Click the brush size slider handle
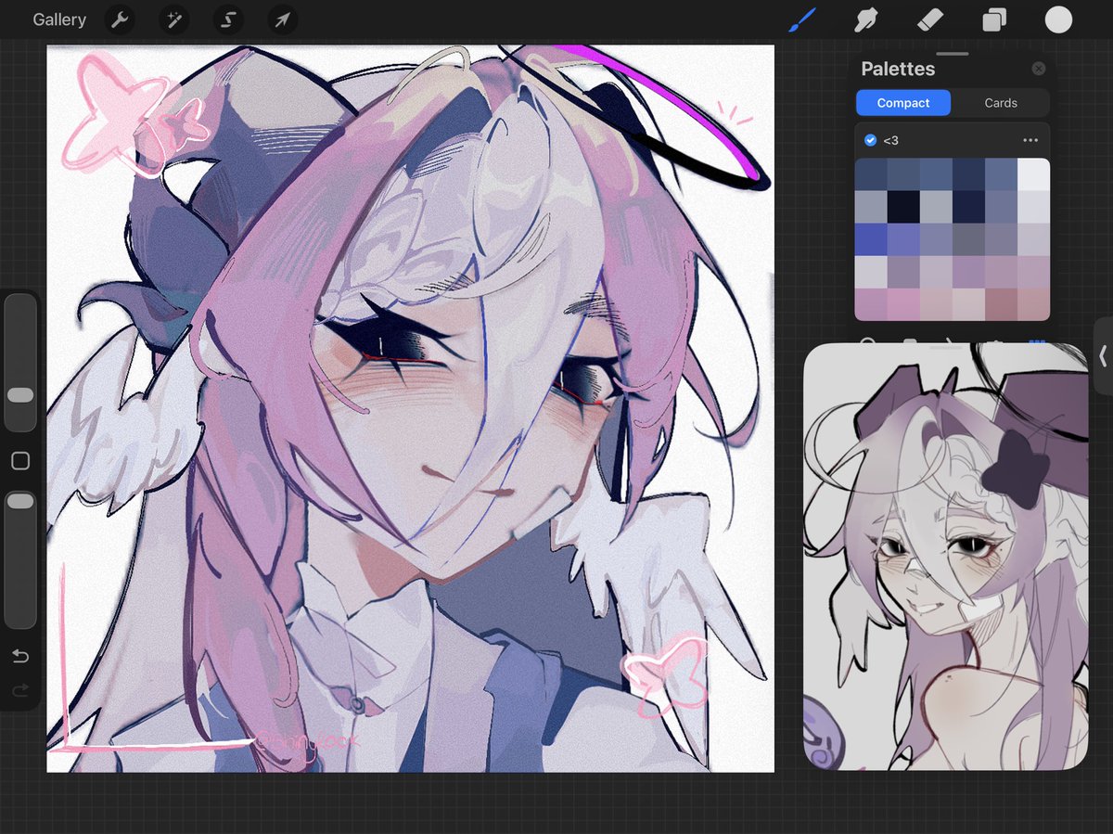The height and width of the screenshot is (834, 1113). (x=20, y=395)
